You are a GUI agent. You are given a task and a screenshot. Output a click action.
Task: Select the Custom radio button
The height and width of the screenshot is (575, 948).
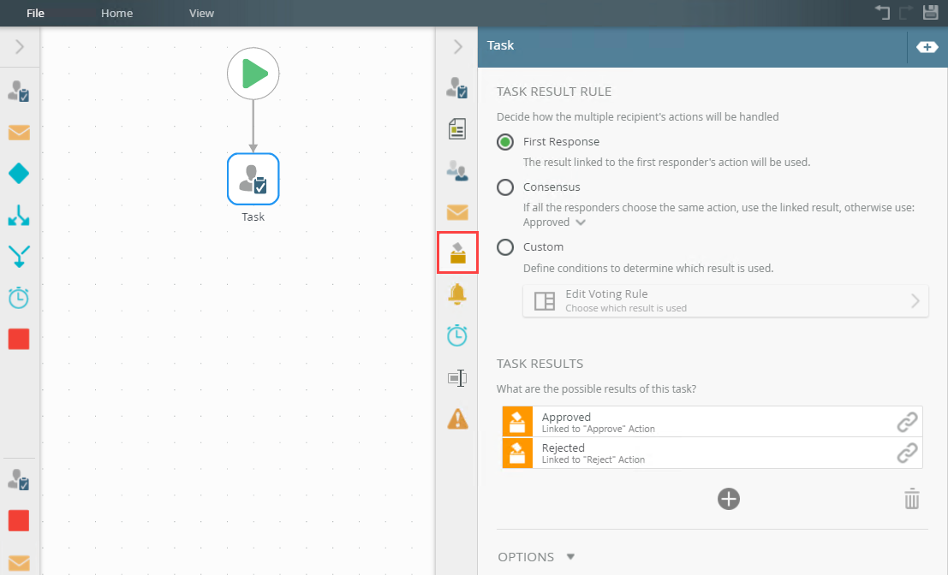[505, 247]
